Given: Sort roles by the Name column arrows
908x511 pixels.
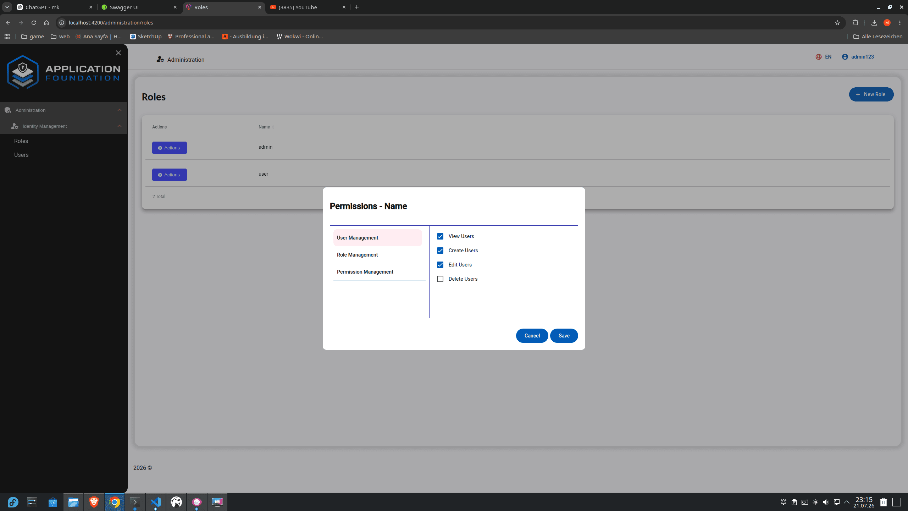Looking at the screenshot, I should [x=273, y=127].
